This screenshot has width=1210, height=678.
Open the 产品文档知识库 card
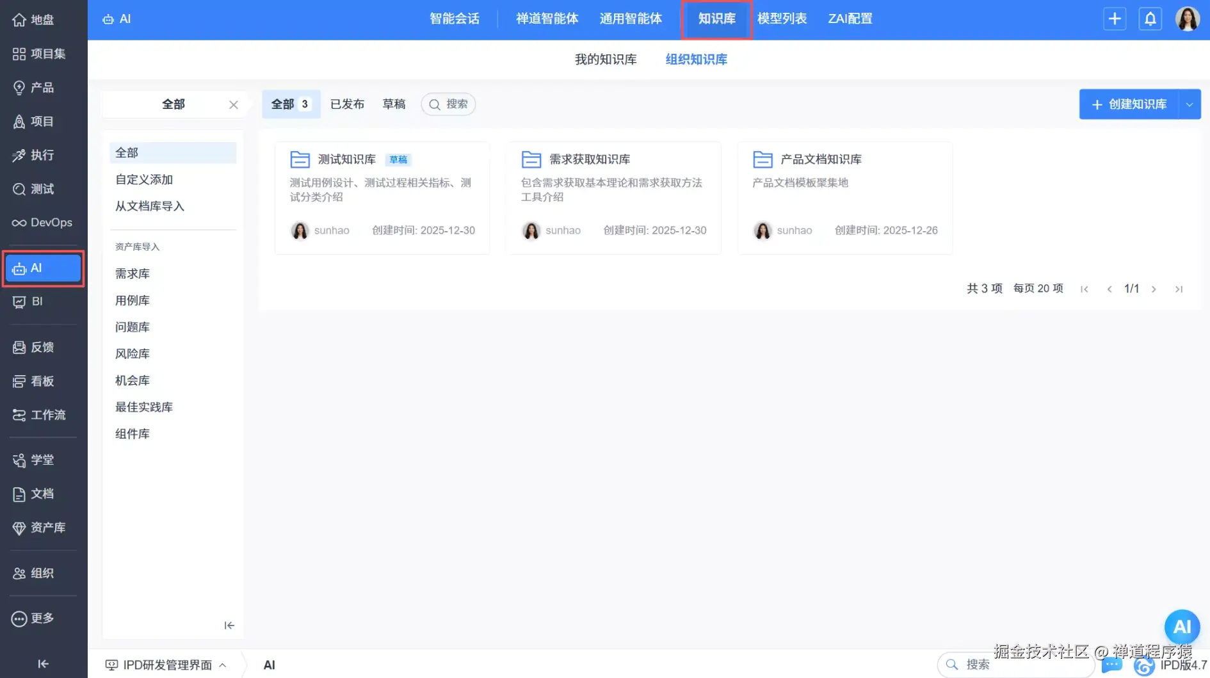pos(845,198)
